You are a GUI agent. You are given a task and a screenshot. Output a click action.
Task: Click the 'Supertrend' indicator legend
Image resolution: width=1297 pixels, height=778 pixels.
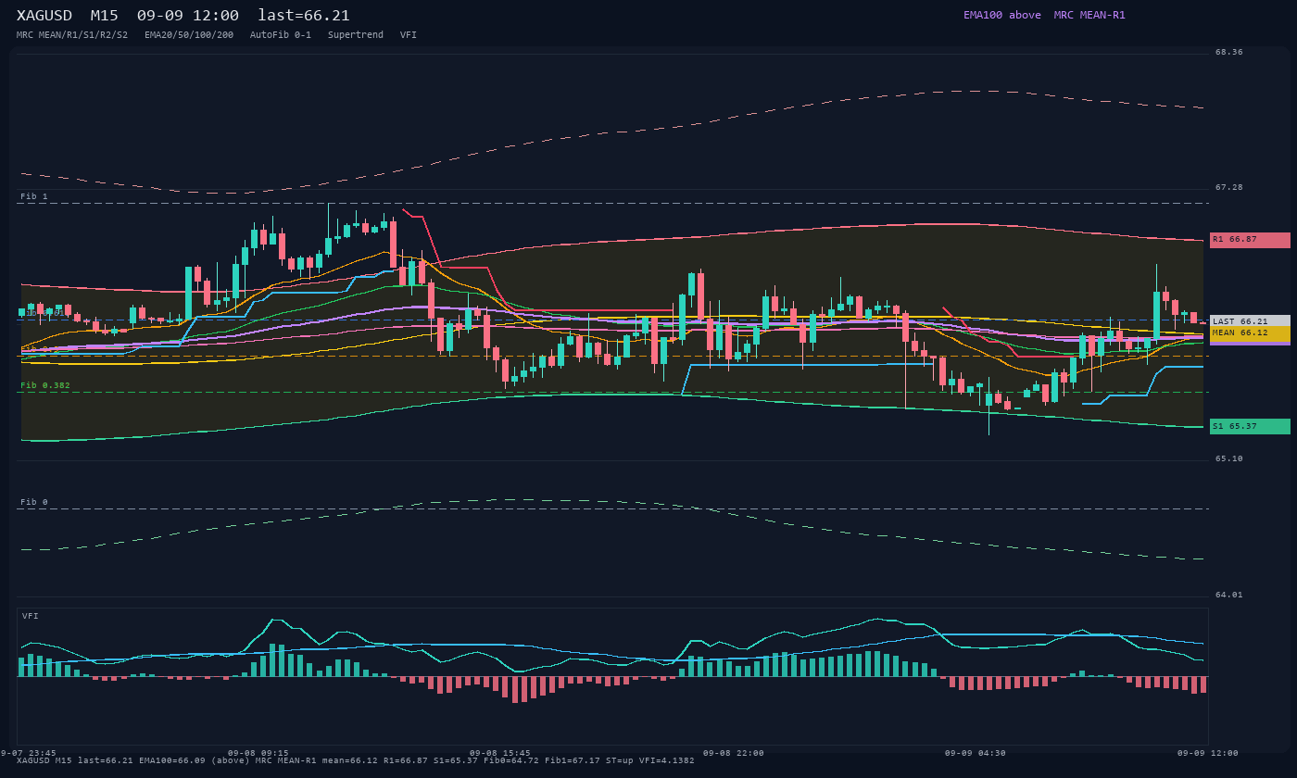click(356, 35)
